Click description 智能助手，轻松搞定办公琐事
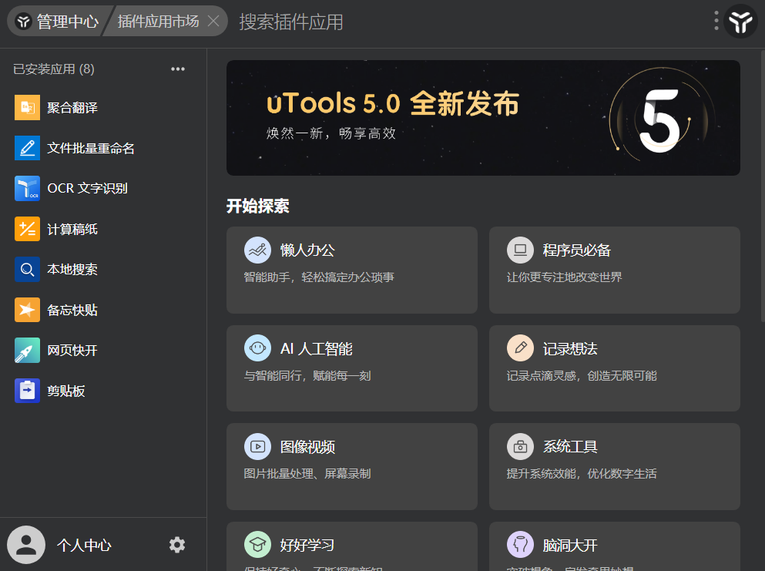Image resolution: width=765 pixels, height=571 pixels. pyautogui.click(x=319, y=277)
